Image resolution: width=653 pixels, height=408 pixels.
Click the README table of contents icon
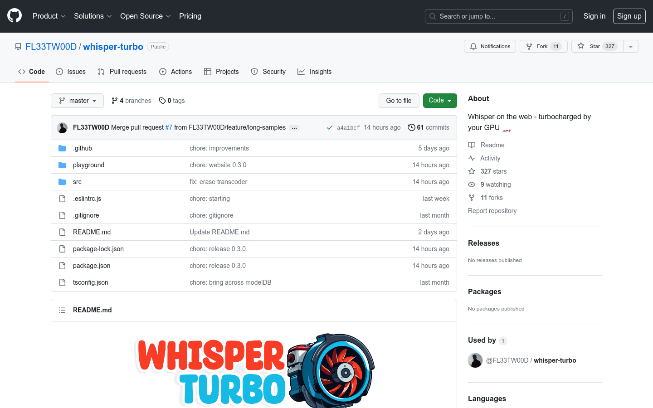click(x=62, y=310)
